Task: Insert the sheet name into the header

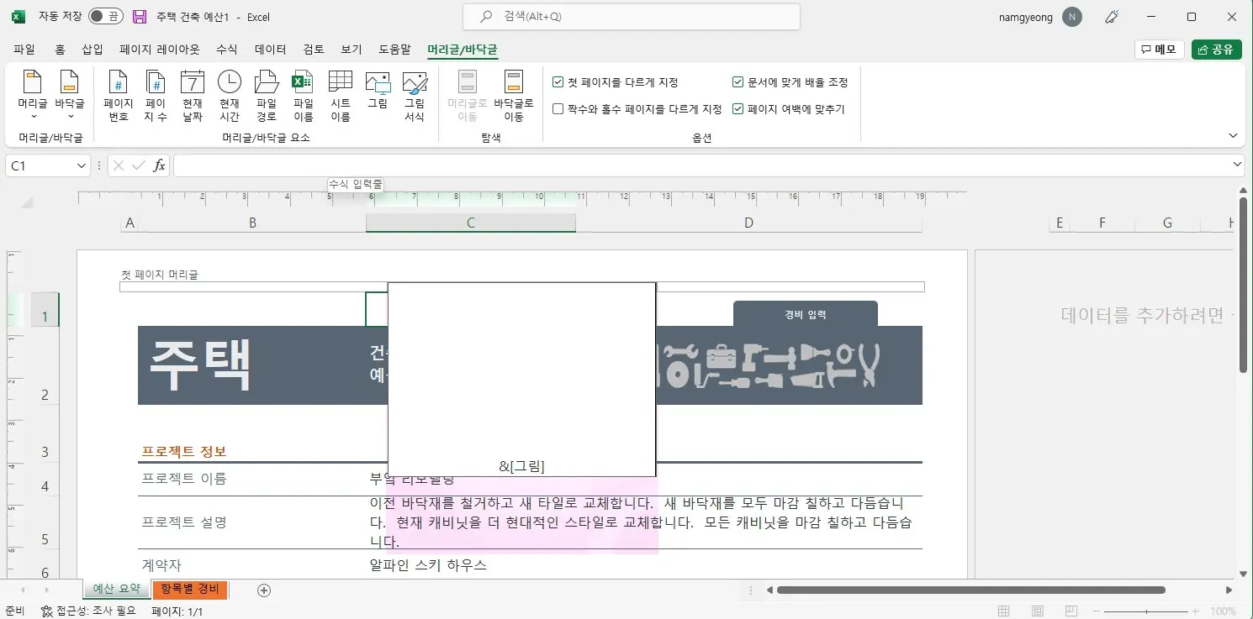Action: (x=340, y=92)
